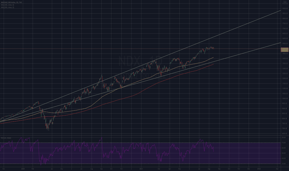Click the 13000.00 price axis label

coord(285,69)
